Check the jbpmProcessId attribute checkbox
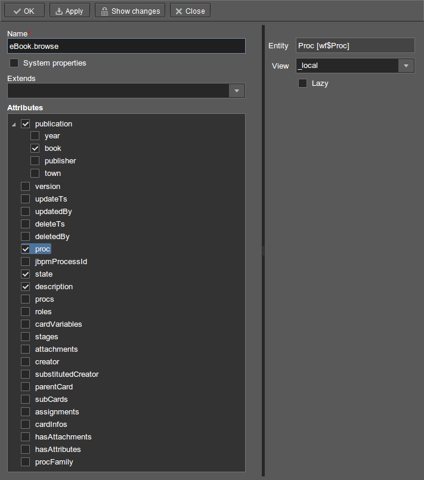The height and width of the screenshot is (480, 424). click(26, 262)
